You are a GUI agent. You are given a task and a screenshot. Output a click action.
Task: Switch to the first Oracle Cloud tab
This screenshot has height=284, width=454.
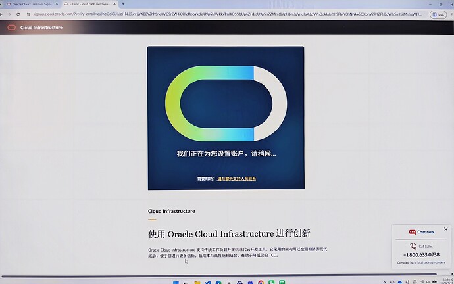(32, 4)
